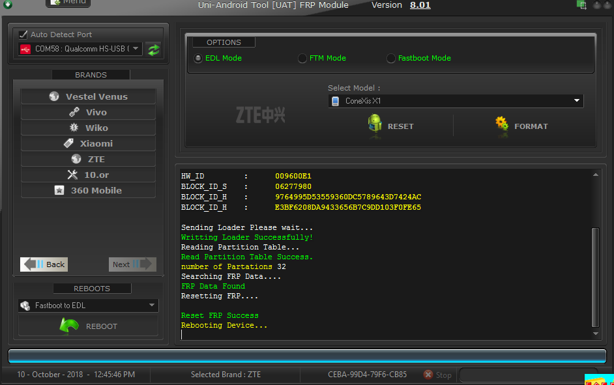
Task: Click the green icon at top-right title bar
Action: (x=581, y=5)
